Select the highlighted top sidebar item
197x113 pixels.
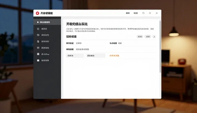[47, 22]
